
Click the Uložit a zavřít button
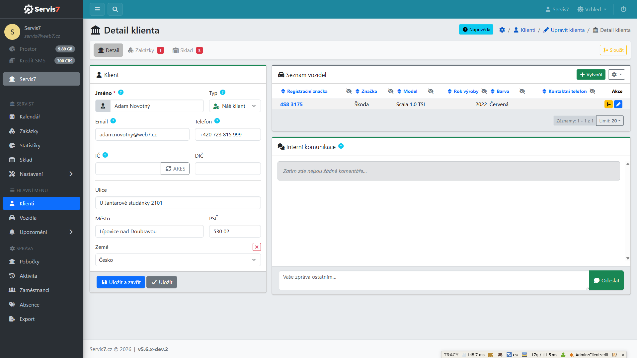(x=121, y=282)
